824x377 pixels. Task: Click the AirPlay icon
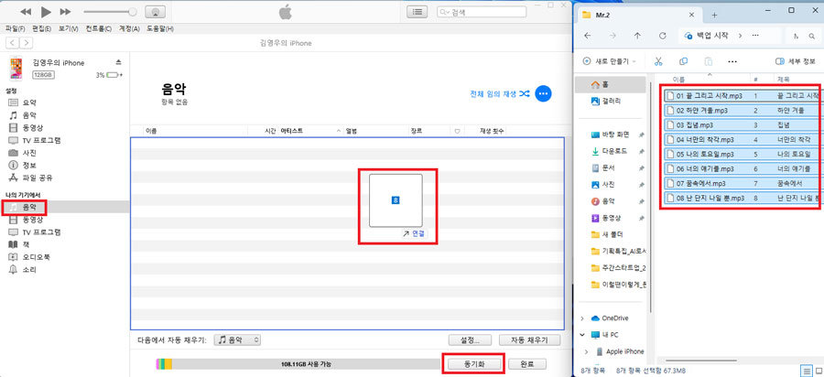[x=155, y=12]
